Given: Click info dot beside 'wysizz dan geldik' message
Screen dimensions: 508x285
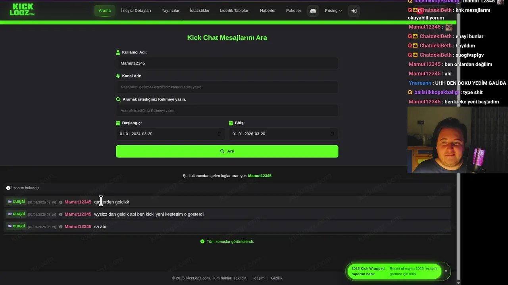Looking at the screenshot, I should [61, 215].
